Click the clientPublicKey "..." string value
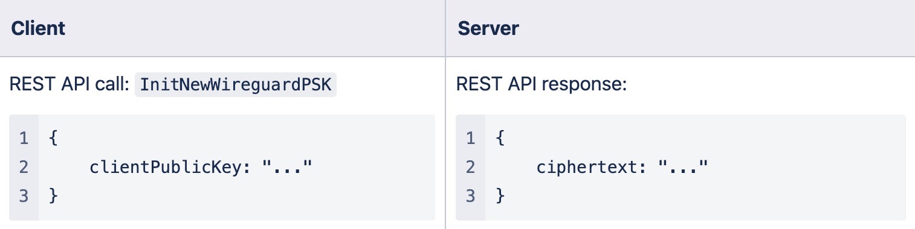The width and height of the screenshot is (915, 229). 287,166
